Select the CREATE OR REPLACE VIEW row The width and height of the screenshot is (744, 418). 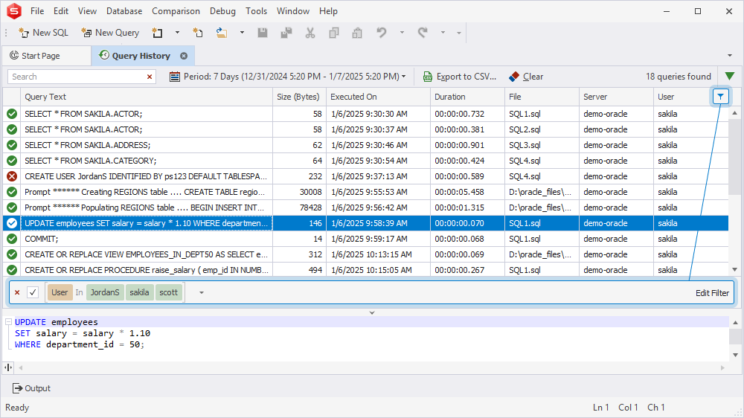pyautogui.click(x=366, y=255)
